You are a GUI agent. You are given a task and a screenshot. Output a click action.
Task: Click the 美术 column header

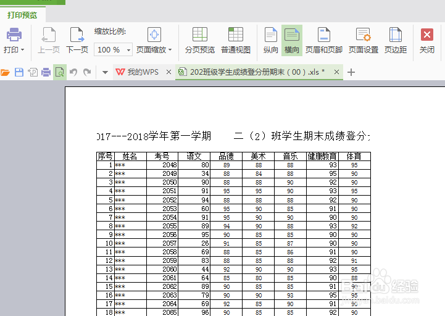[258, 156]
